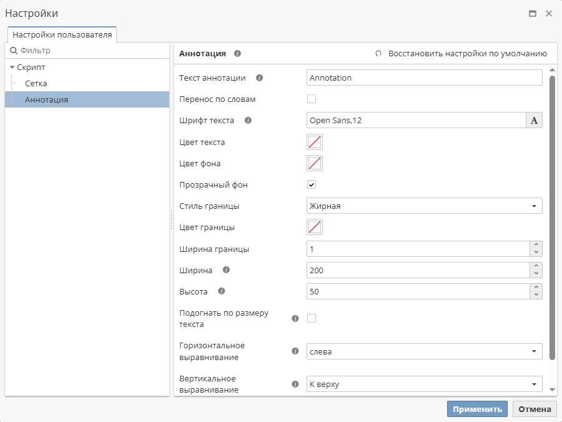Click info icon beside Шрифт текста

248,121
